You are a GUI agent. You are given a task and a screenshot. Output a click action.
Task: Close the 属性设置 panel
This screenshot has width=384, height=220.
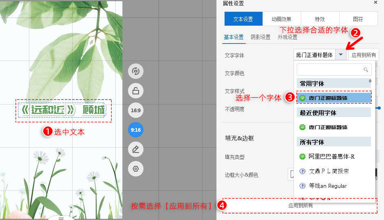click(375, 2)
